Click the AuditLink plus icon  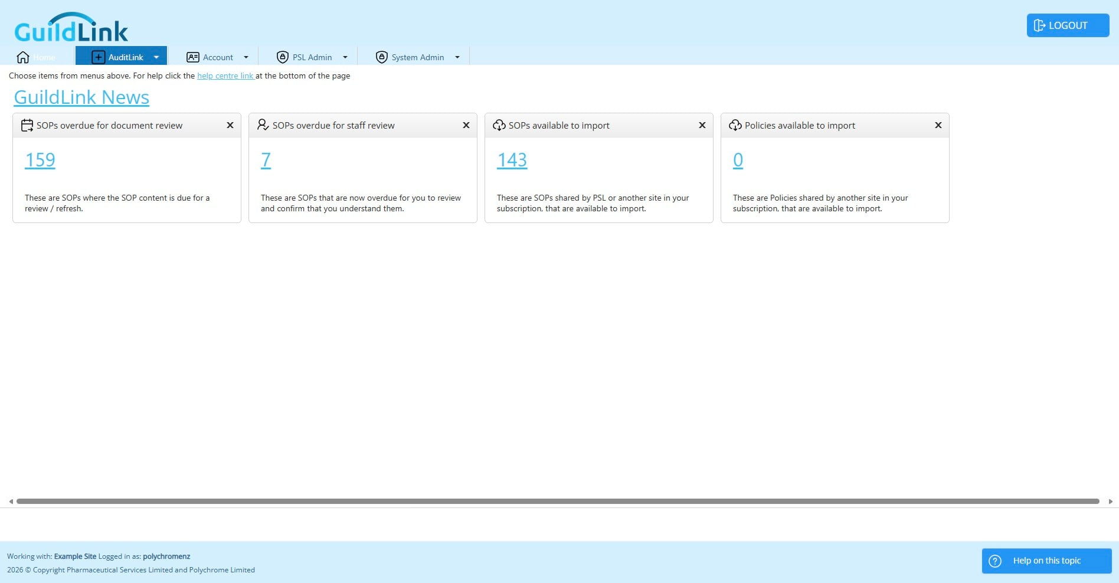pos(99,57)
